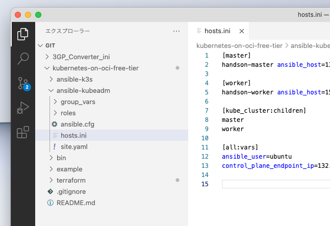The width and height of the screenshot is (330, 226).
Task: Click the file icon beside hosts.ini in tree
Action: tap(55, 135)
